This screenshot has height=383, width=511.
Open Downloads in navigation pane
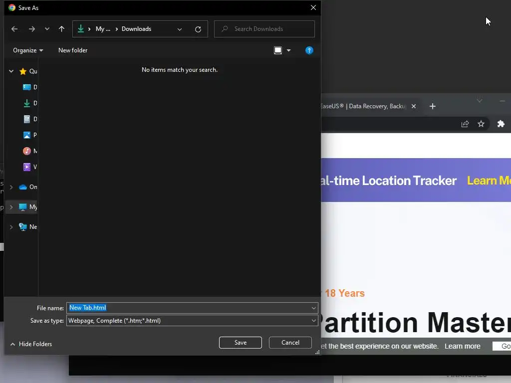click(x=30, y=103)
